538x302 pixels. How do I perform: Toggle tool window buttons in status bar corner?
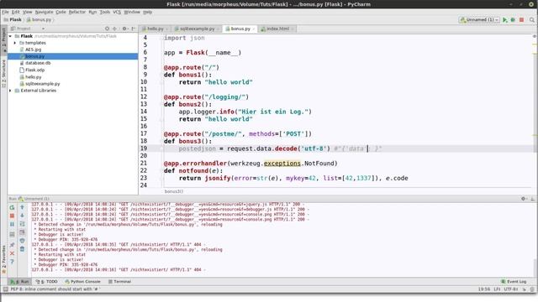coord(6,289)
